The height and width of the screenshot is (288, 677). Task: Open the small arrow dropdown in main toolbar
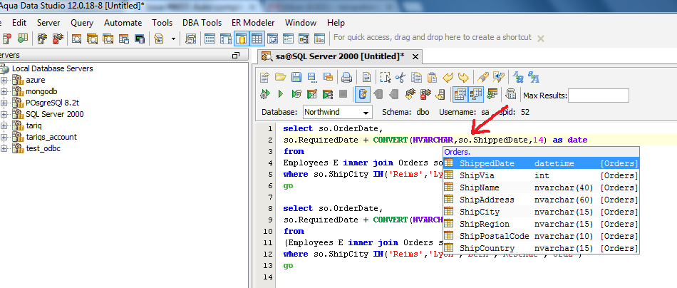tap(173, 39)
